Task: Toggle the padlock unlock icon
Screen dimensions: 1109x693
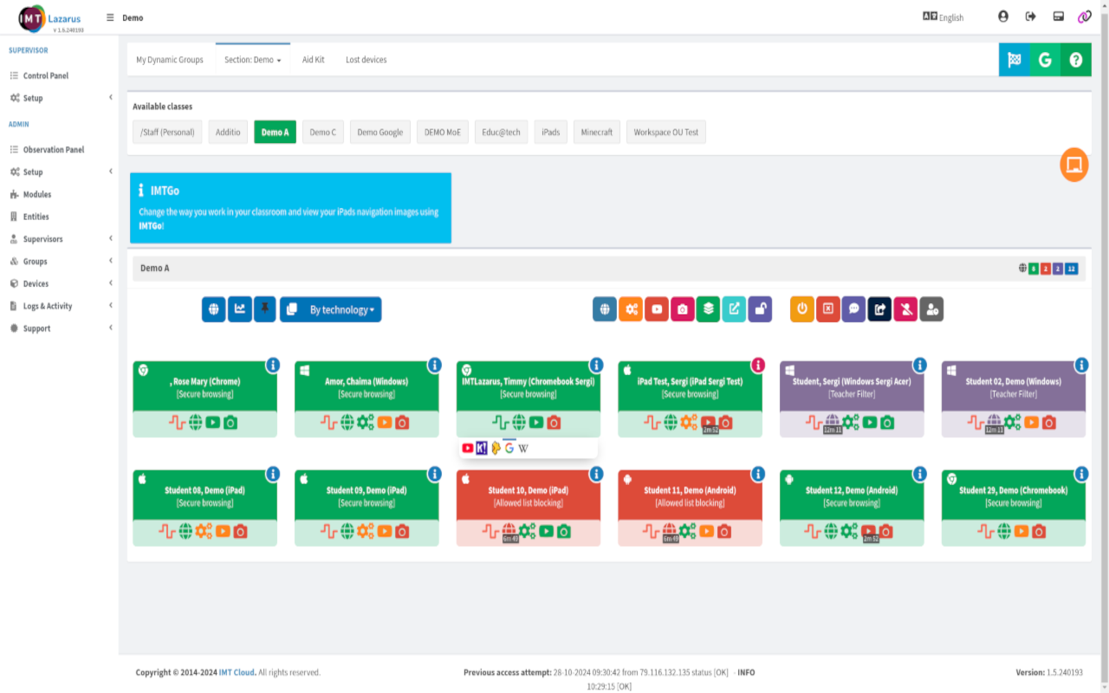Action: pos(758,308)
